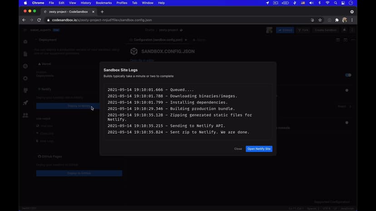Click the notifications bell icon
The width and height of the screenshot is (376, 211).
(x=344, y=30)
